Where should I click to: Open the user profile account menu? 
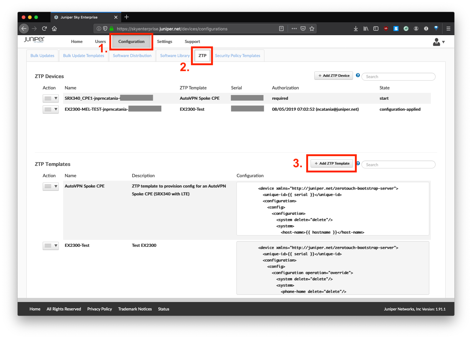click(439, 42)
